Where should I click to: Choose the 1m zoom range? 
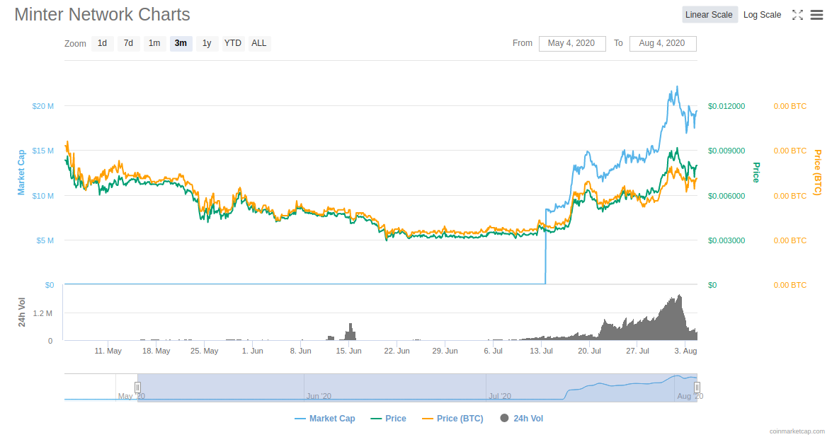154,43
